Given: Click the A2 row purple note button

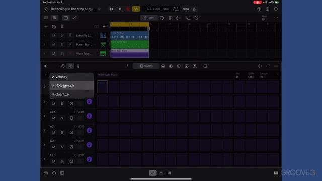Looking at the screenshot, I should (89, 130).
